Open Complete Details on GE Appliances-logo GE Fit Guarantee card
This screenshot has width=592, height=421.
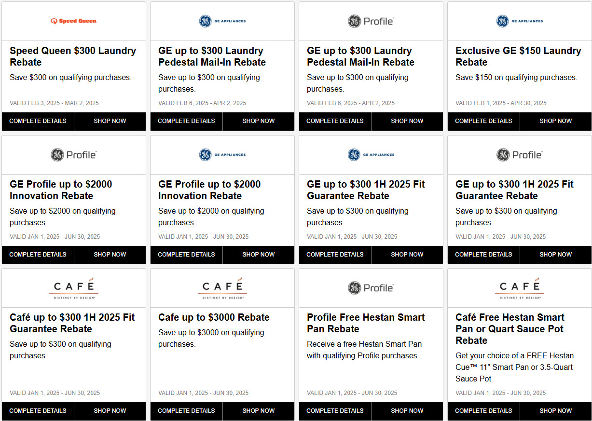click(x=335, y=255)
